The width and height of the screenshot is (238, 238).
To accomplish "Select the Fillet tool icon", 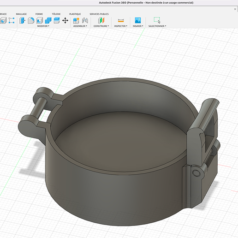I will pos(31,20).
